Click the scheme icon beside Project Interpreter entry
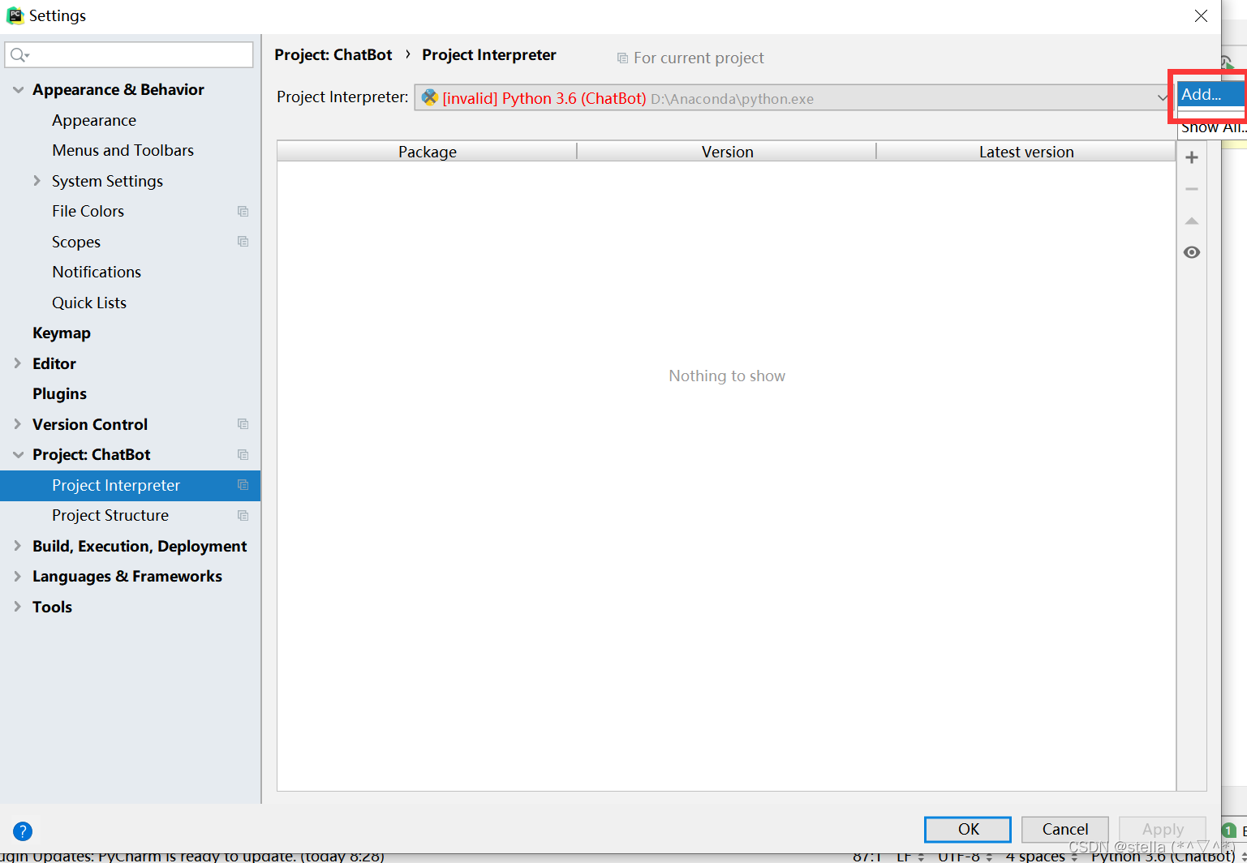 point(242,485)
